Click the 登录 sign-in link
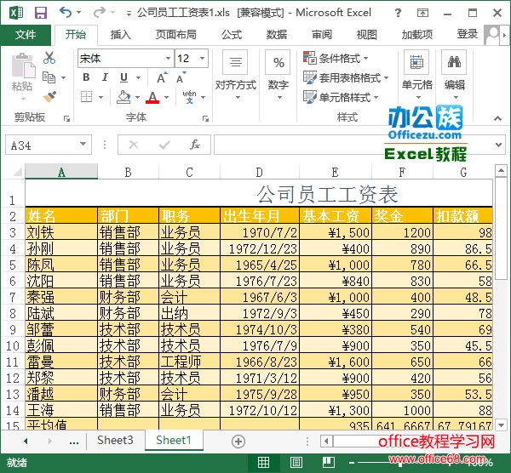The height and width of the screenshot is (473, 511). [x=468, y=35]
